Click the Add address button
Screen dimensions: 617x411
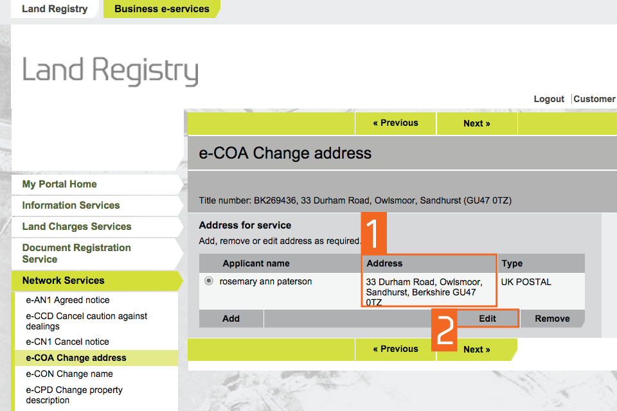coord(231,319)
